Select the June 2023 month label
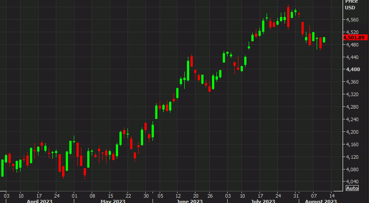The height and width of the screenshot is (203, 369). coord(190,201)
